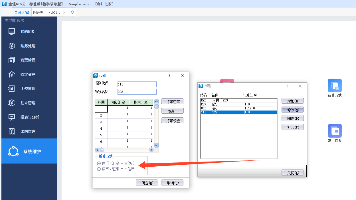Click the 币别代码 input field
356x200 pixels.
click(137, 84)
